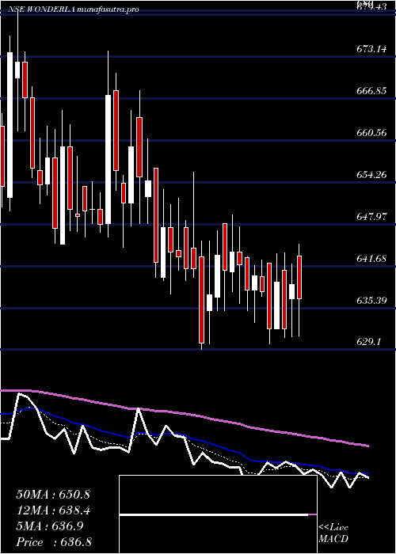
Task: Click the 647.97 price level label
Action: tap(371, 217)
